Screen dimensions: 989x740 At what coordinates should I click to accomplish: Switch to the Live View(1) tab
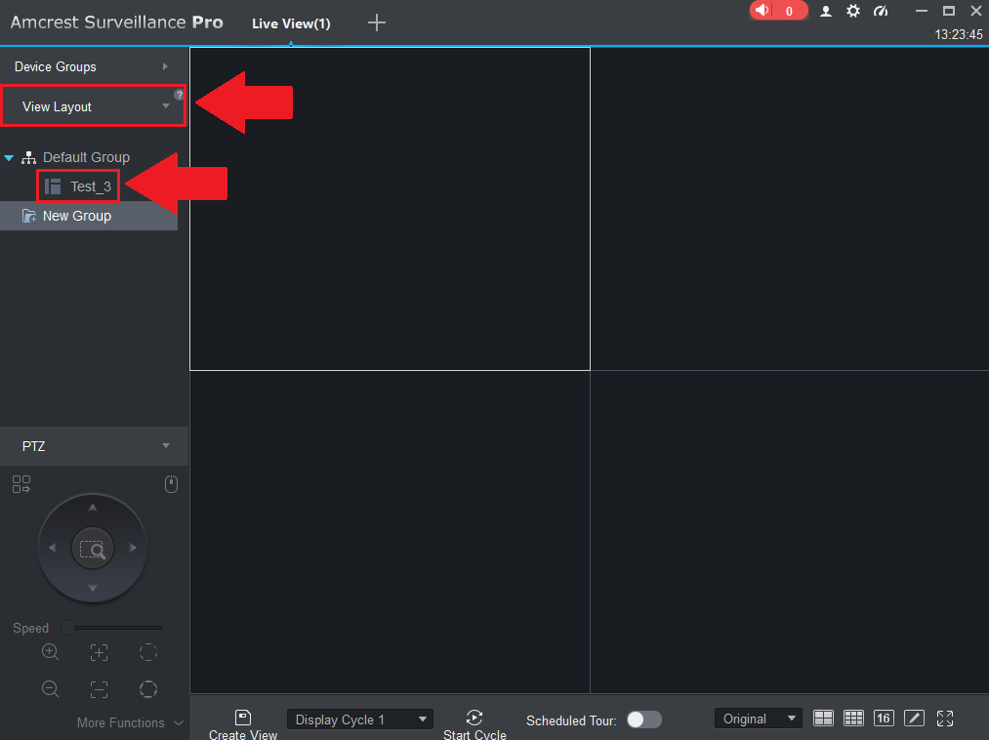(291, 23)
